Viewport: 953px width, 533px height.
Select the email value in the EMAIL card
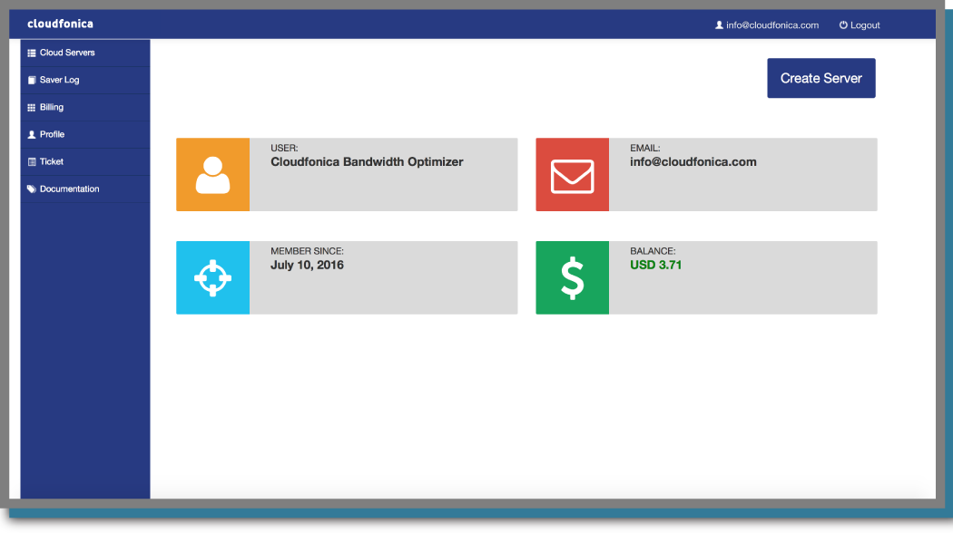[x=693, y=162]
